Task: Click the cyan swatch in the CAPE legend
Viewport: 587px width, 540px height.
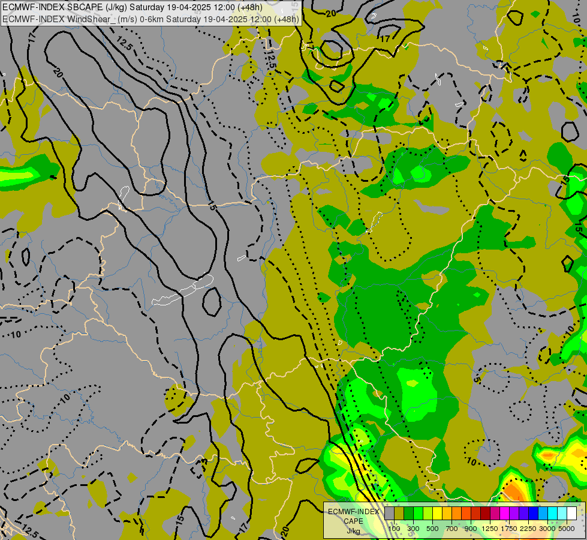Action: pyautogui.click(x=553, y=513)
